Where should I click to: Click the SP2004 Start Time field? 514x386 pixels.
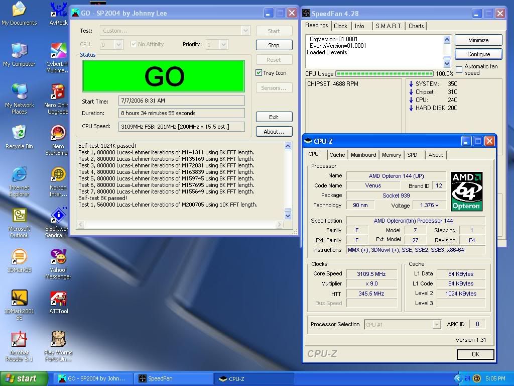pos(182,101)
